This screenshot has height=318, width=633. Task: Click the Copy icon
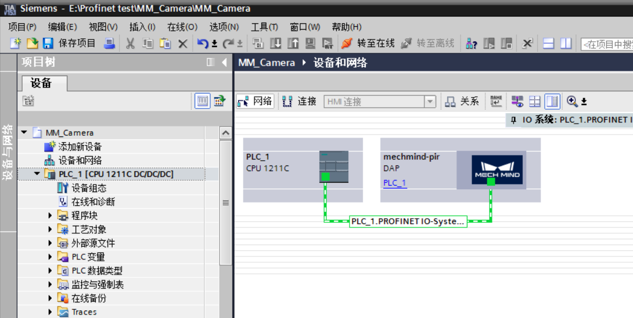tap(148, 43)
